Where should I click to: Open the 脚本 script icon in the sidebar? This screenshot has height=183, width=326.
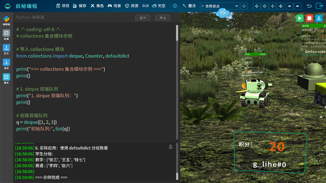(x=6, y=79)
